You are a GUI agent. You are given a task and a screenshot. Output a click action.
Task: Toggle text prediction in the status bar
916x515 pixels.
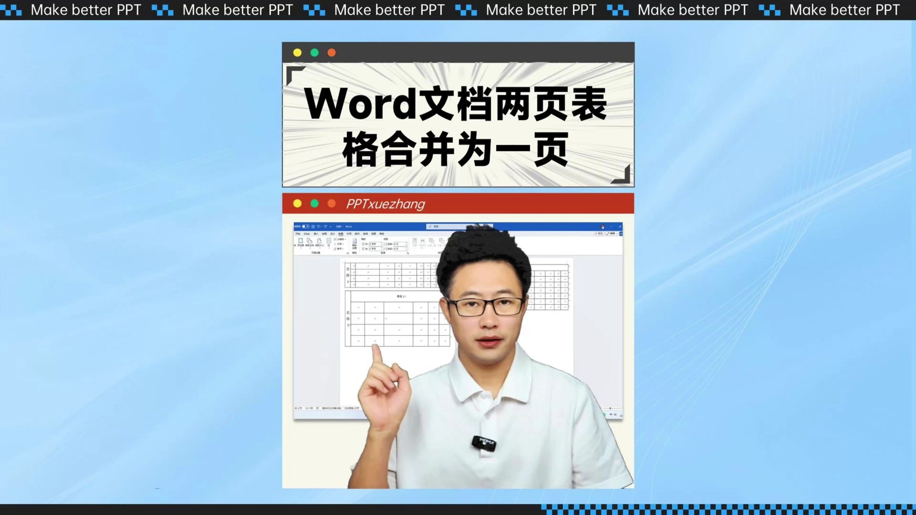tap(351, 408)
